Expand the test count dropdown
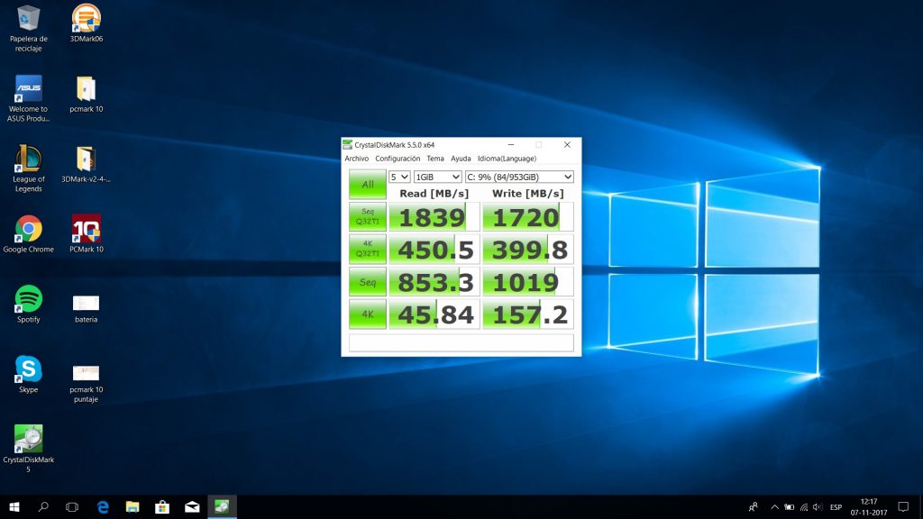Viewport: 923px width, 519px height. click(x=399, y=178)
